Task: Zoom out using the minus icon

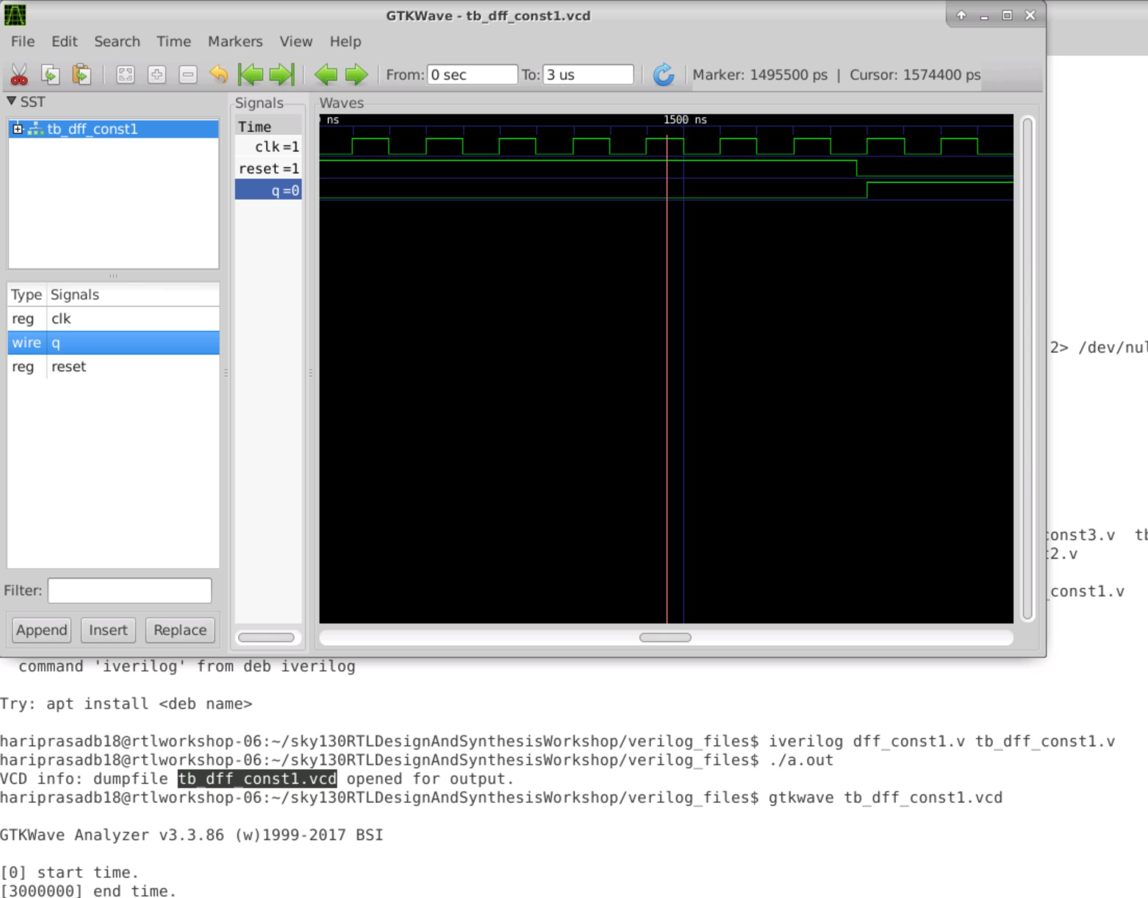Action: [187, 74]
